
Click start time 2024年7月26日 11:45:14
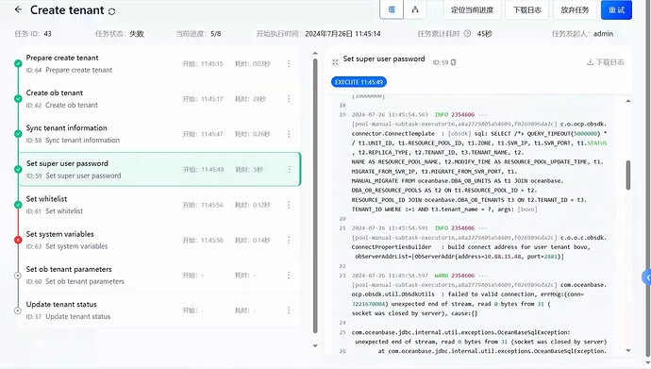[x=342, y=34]
